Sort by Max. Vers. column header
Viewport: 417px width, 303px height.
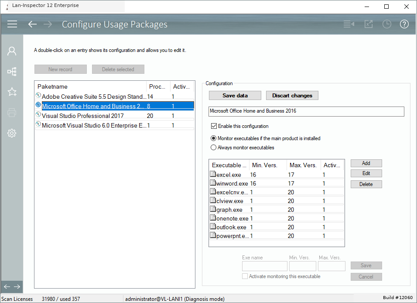(304, 165)
